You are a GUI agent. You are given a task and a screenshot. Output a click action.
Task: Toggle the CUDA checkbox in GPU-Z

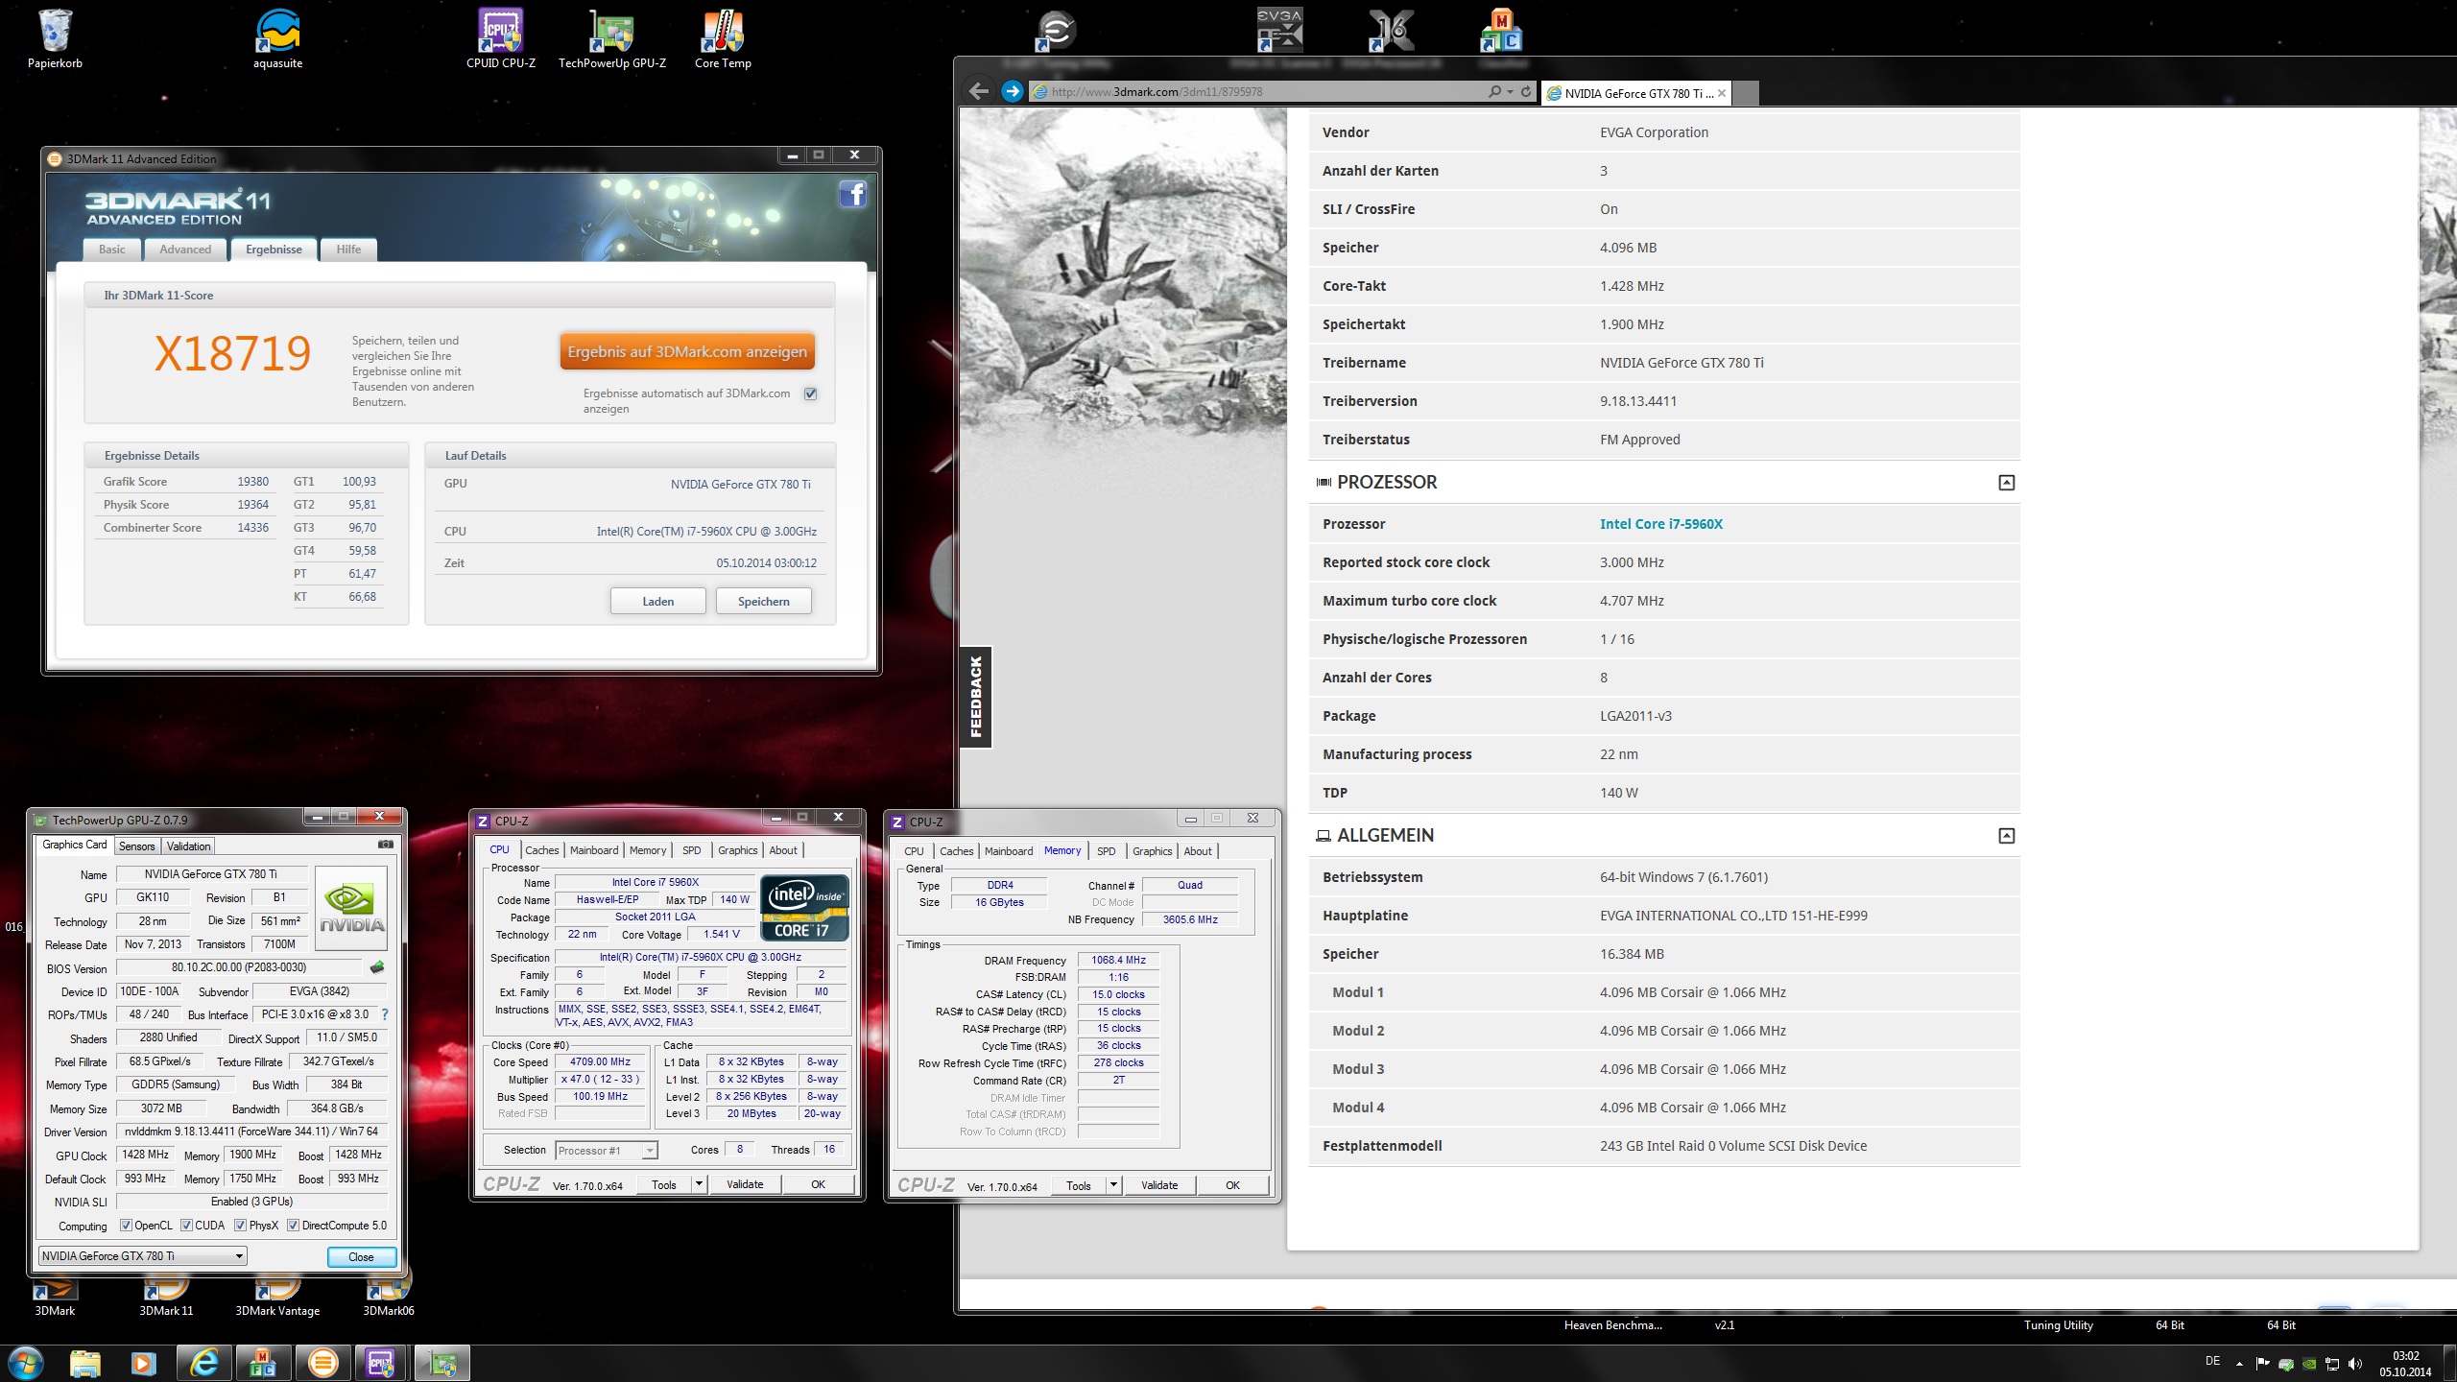click(186, 1226)
